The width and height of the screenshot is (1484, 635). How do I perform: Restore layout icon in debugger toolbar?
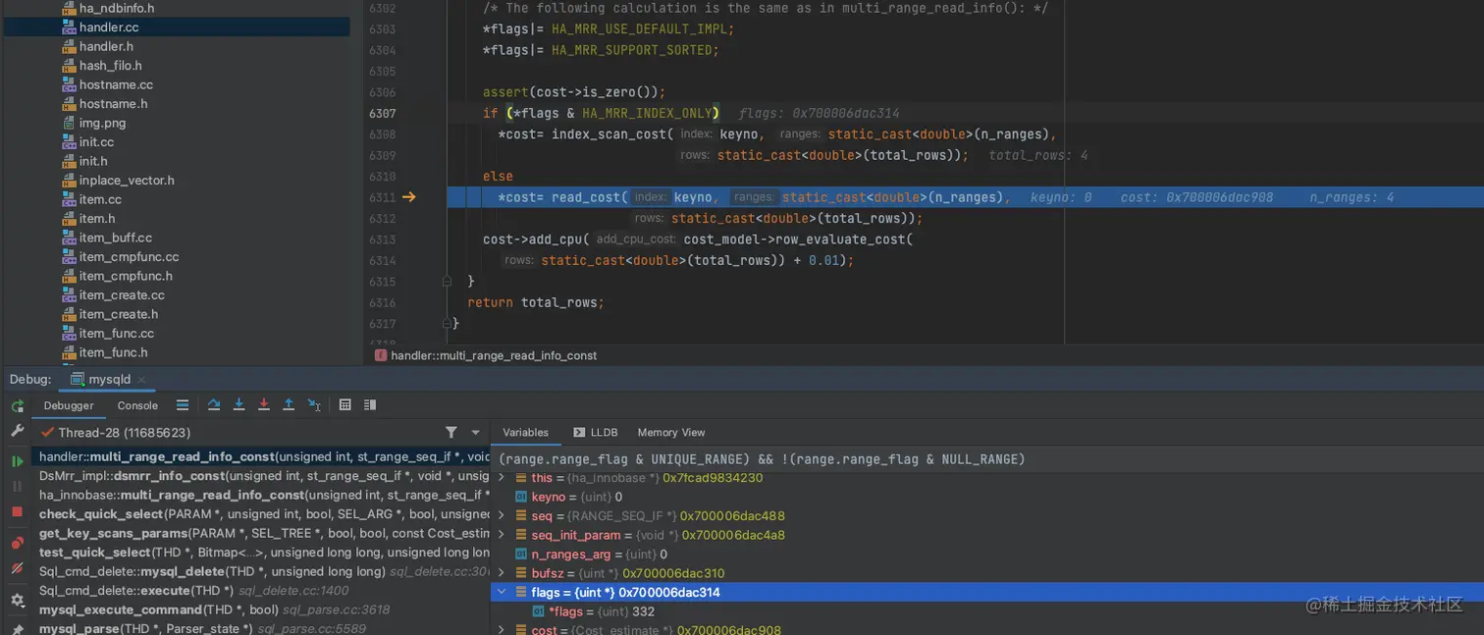coord(370,405)
